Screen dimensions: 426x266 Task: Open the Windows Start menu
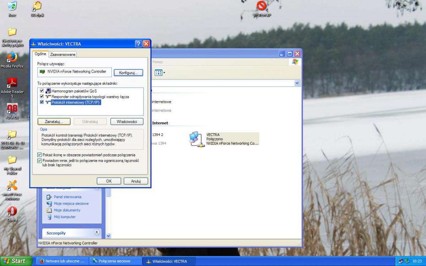[x=16, y=261]
